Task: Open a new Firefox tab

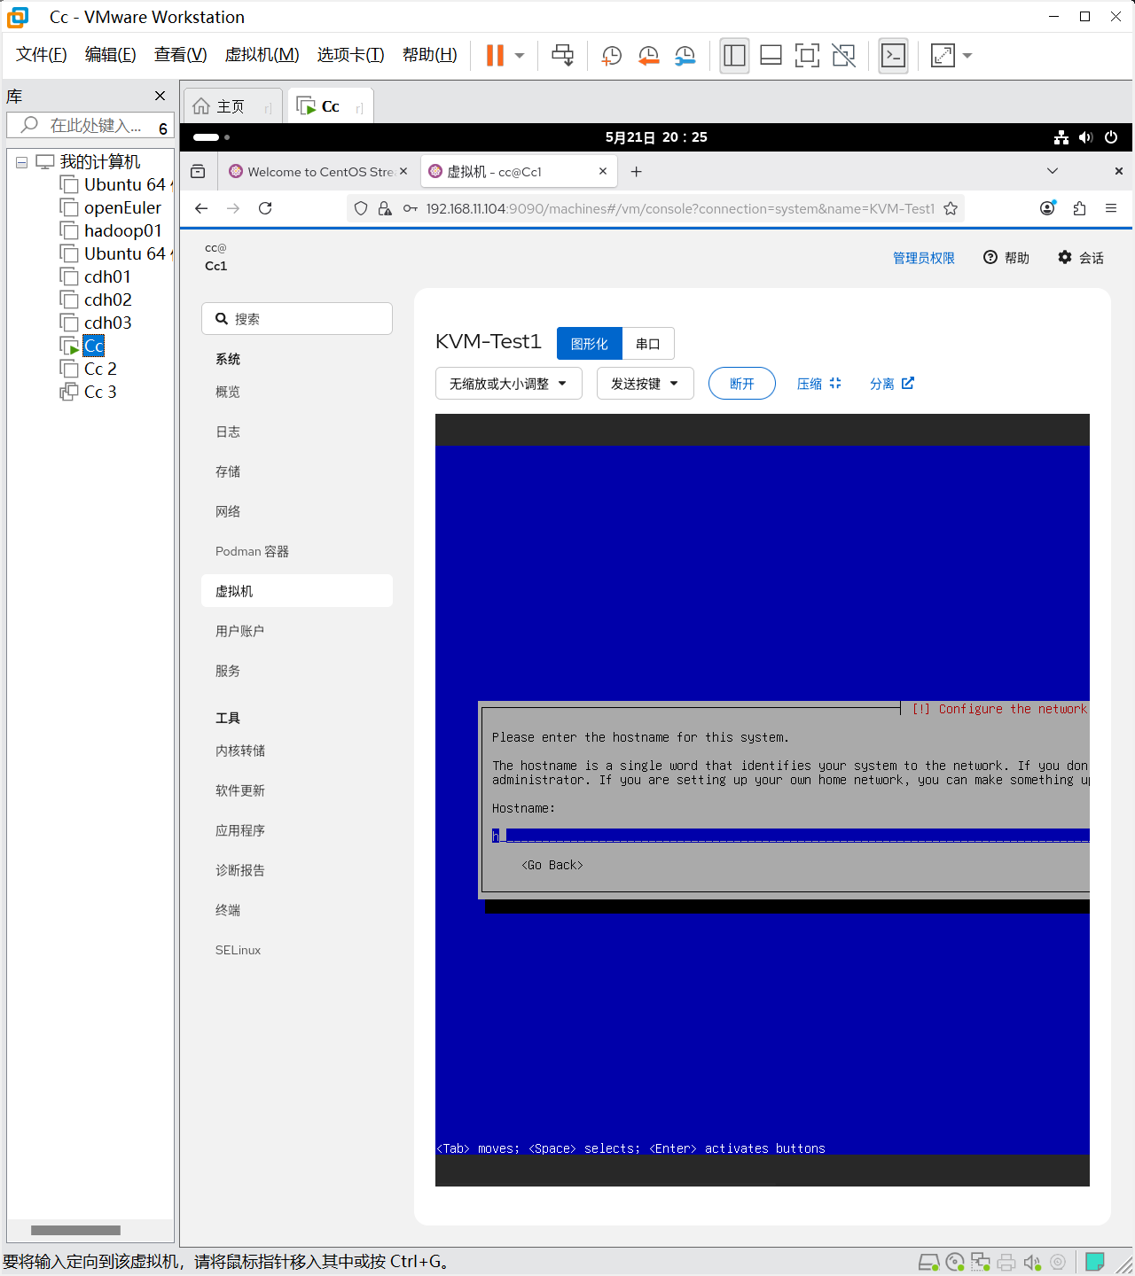Action: pyautogui.click(x=636, y=171)
